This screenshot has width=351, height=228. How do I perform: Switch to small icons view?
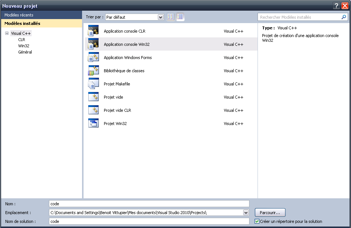coord(171,17)
